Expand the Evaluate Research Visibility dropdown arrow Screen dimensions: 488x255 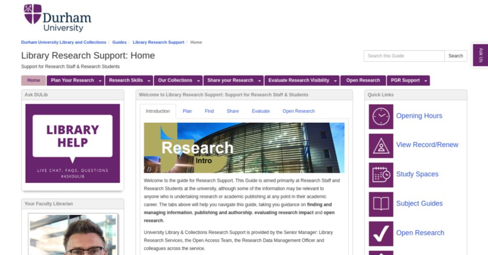coord(335,80)
